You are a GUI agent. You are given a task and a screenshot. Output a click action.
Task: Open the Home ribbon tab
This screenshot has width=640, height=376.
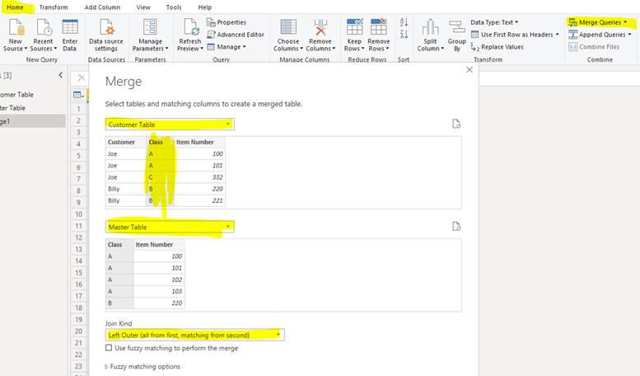15,7
